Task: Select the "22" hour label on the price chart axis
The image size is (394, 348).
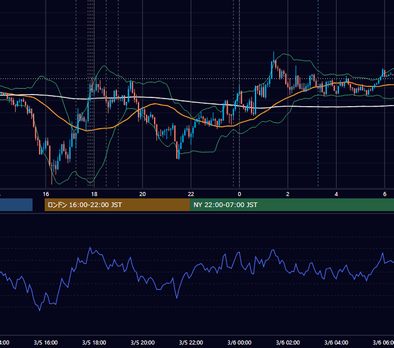Action: click(191, 194)
